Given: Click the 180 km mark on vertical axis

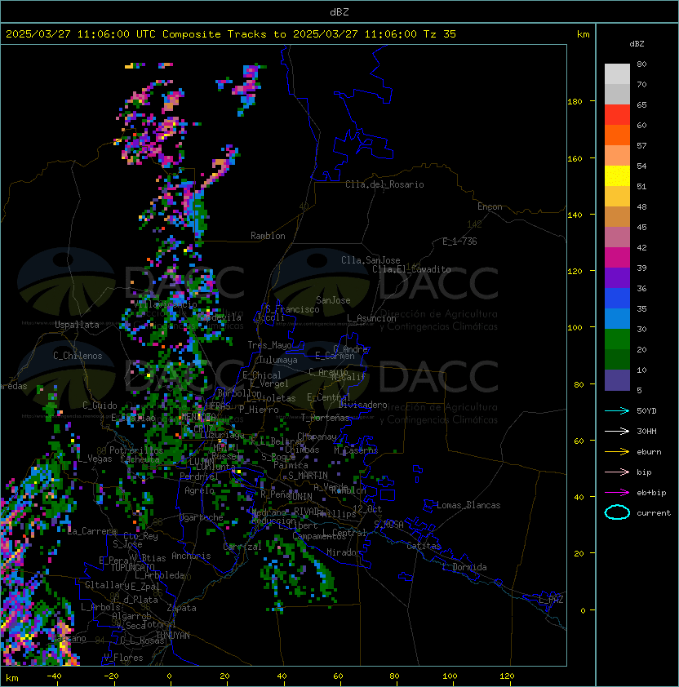Looking at the screenshot, I should coord(575,101).
